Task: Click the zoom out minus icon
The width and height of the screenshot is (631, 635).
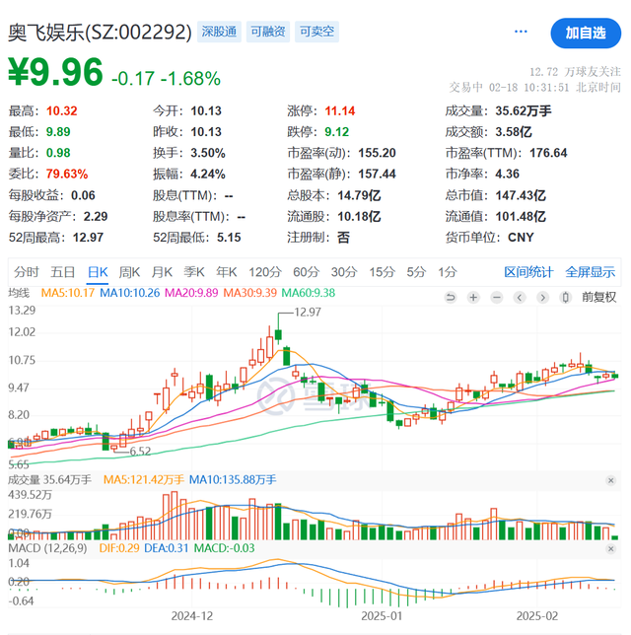Action: pyautogui.click(x=497, y=298)
